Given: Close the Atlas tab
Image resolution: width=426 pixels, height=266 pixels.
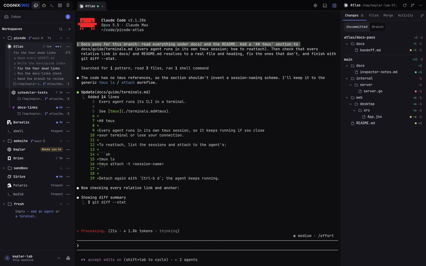Looking at the screenshot, I should tap(102, 6).
